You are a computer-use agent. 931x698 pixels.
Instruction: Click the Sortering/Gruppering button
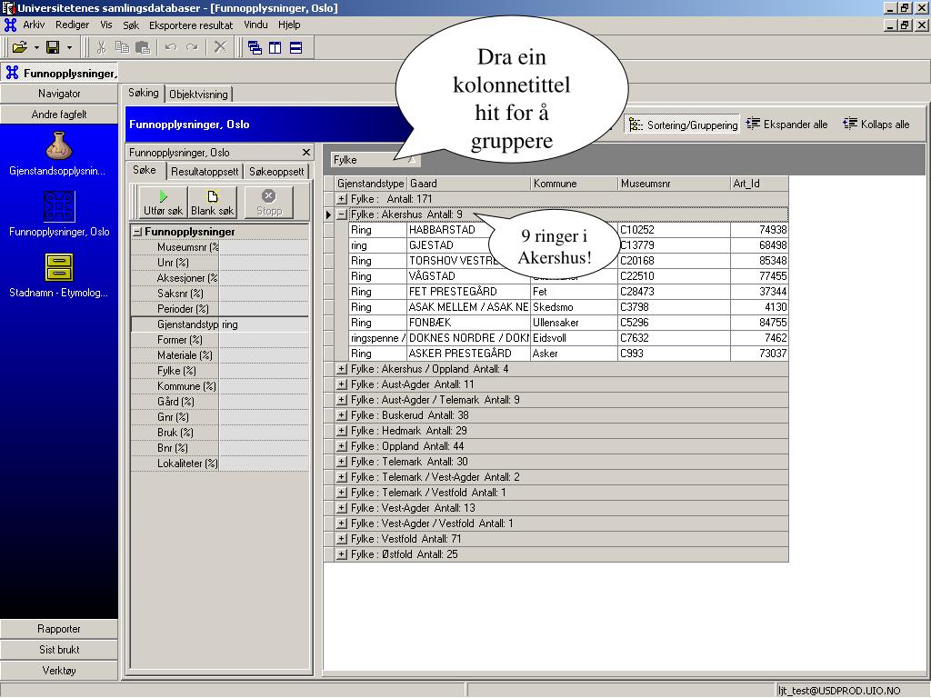(682, 125)
